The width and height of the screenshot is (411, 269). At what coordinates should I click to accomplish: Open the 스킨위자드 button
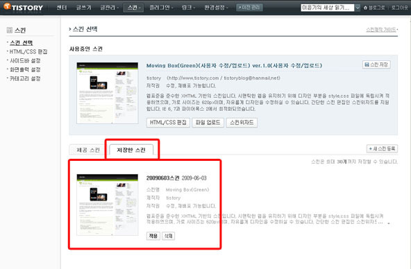[242, 123]
